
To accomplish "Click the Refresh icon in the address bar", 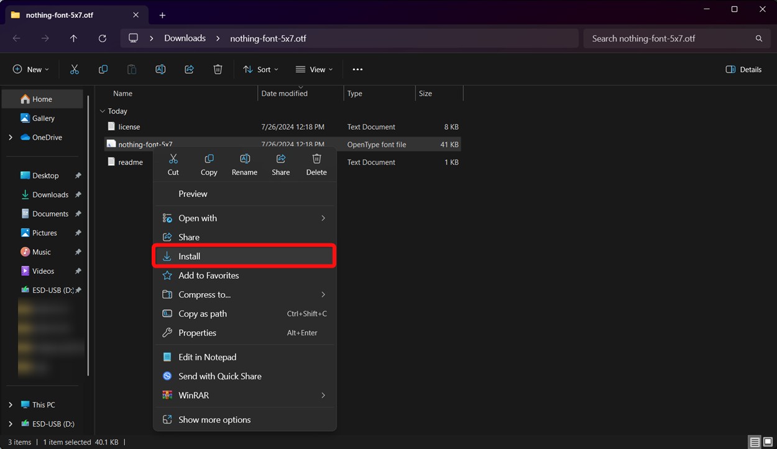I will (x=102, y=38).
